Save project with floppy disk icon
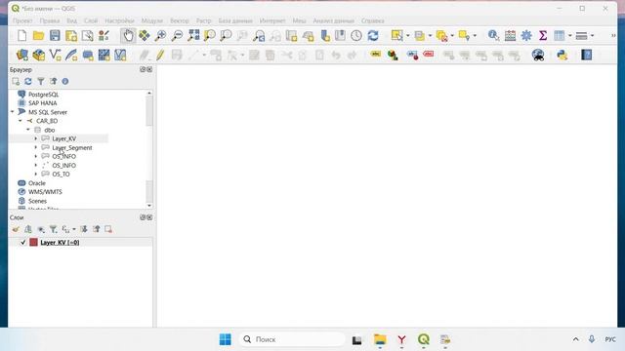Screen dimensions: 625x351 click(x=55, y=36)
